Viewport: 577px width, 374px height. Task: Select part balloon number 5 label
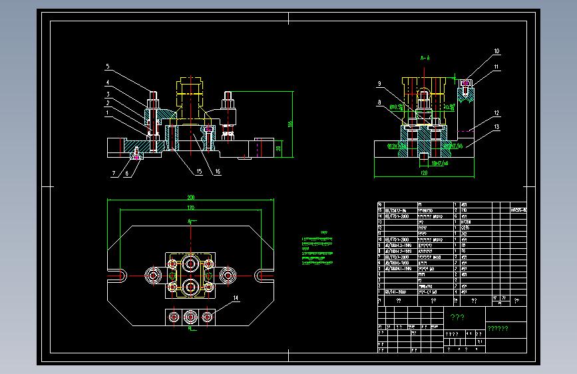click(108, 67)
